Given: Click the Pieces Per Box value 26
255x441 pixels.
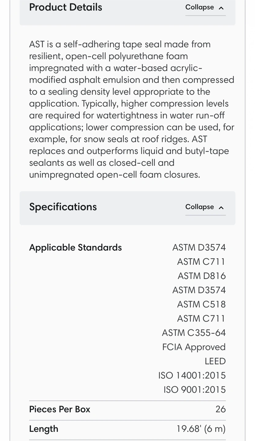Looking at the screenshot, I should 220,409.
